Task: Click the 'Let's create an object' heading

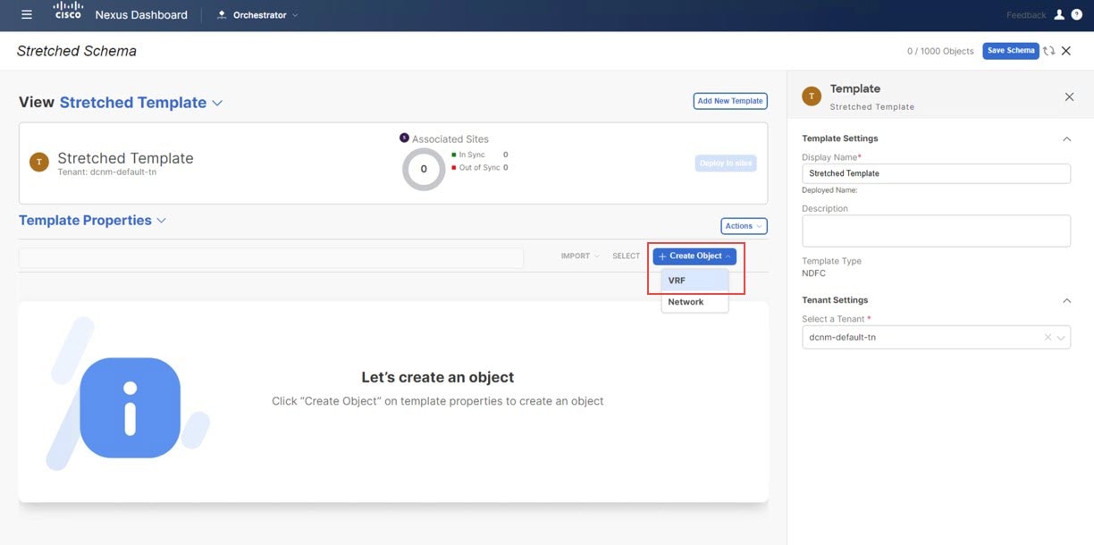Action: pos(438,377)
